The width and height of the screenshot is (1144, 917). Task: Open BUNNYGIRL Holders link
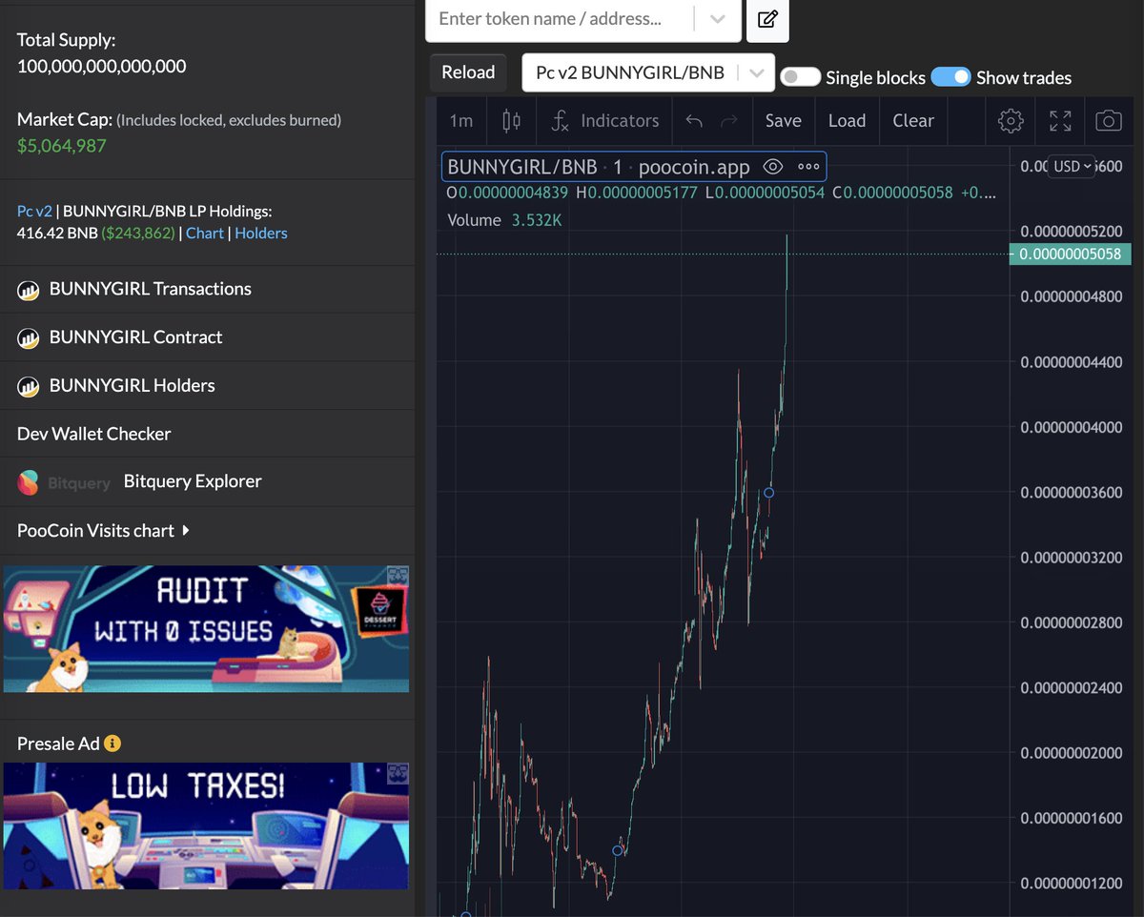pos(132,386)
